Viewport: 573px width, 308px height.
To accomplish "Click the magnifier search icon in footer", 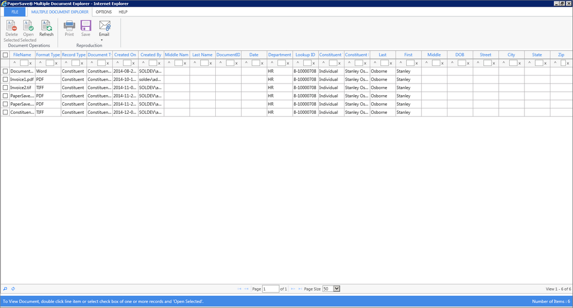I will click(x=5, y=289).
